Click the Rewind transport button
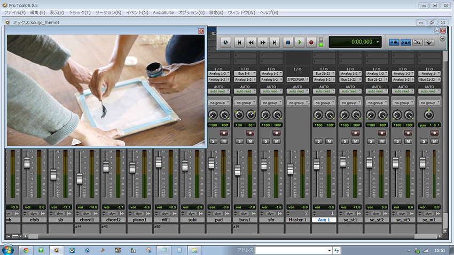 (x=252, y=42)
